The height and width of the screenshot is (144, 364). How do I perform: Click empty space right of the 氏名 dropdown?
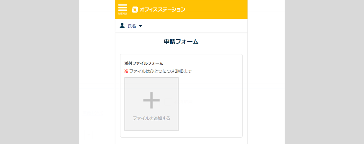tap(193, 26)
